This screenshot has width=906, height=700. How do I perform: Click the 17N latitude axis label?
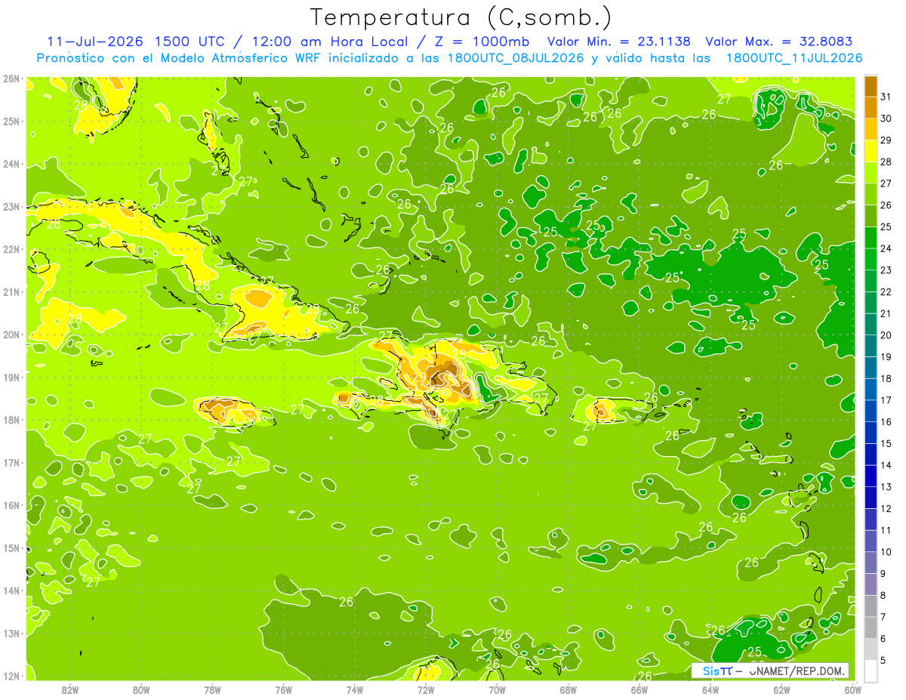coord(11,462)
